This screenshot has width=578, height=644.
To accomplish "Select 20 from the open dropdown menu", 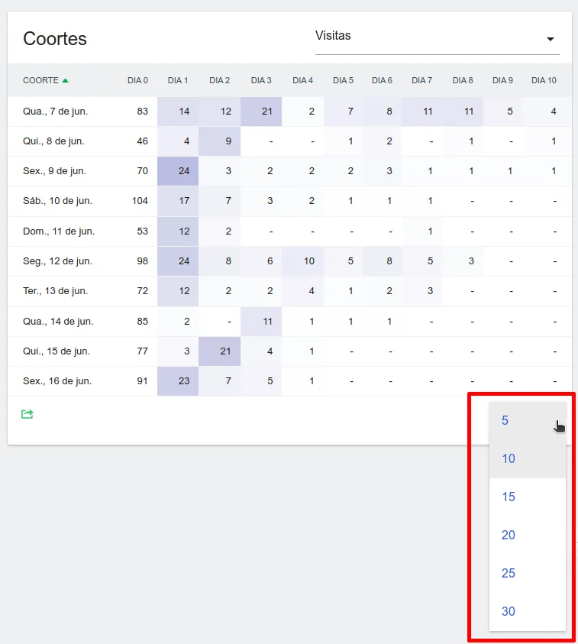I will coord(509,535).
